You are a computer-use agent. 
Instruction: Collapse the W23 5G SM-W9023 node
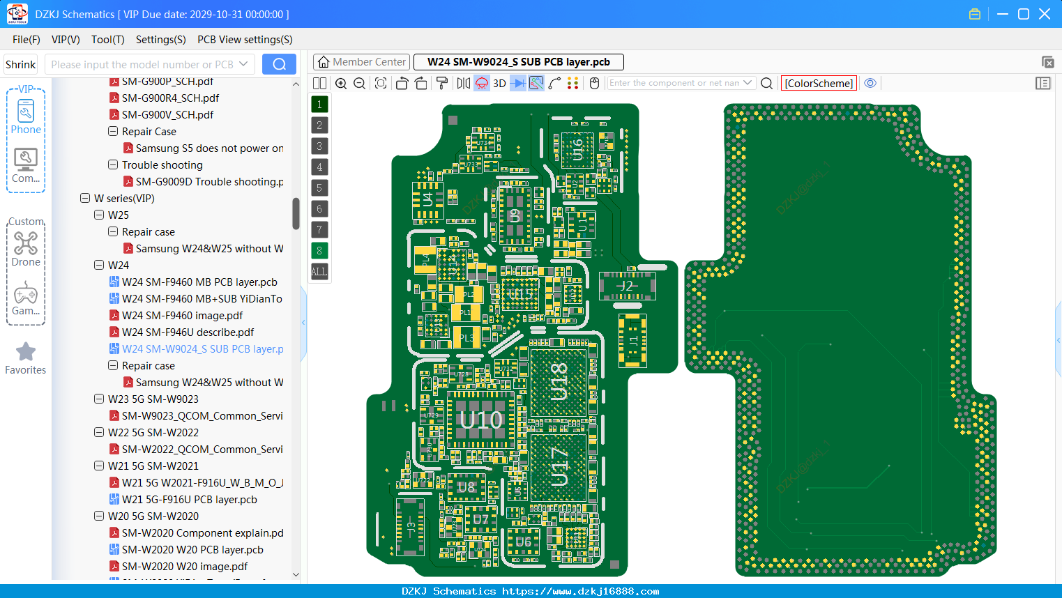point(99,399)
